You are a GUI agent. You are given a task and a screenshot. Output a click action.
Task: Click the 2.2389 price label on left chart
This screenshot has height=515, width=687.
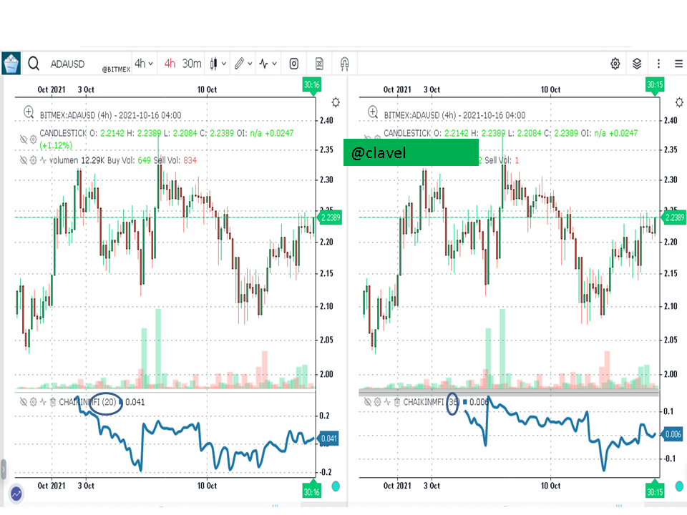pos(330,217)
